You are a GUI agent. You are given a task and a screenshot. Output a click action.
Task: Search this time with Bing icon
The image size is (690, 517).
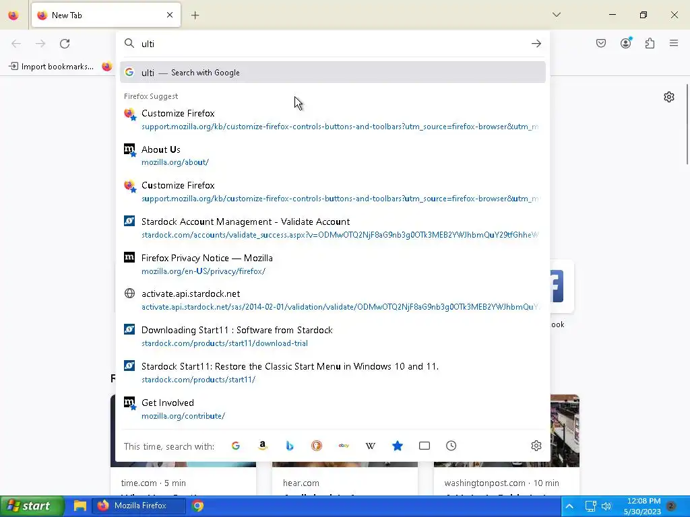[290, 446]
